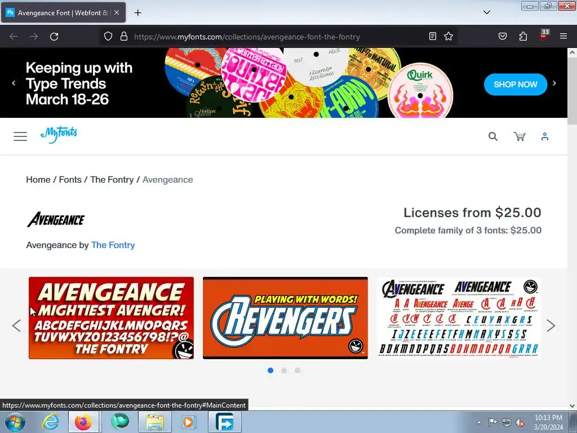Image resolution: width=577 pixels, height=433 pixels.
Task: Show next gallery images arrow
Action: [x=551, y=325]
